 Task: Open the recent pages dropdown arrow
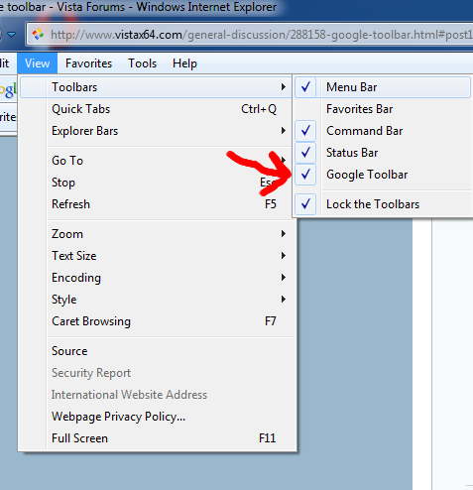(x=12, y=34)
